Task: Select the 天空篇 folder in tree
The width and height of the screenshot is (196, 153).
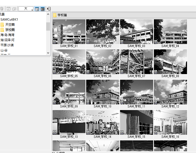Action: [x=10, y=25]
